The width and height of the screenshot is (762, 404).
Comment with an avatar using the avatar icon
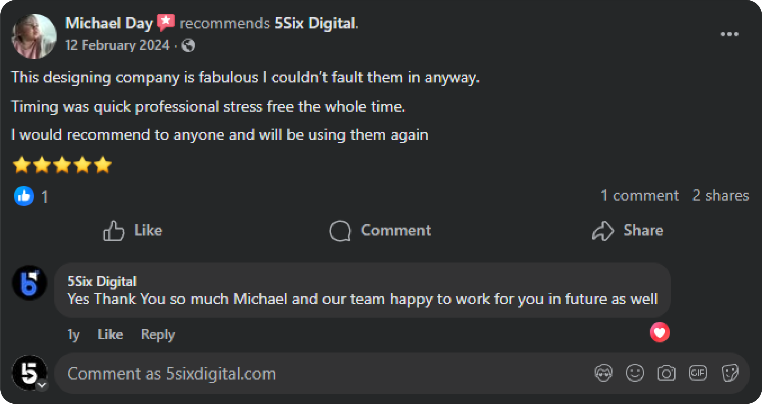click(603, 373)
